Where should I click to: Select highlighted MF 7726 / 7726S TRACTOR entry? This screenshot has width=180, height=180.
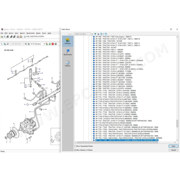coord(127,140)
